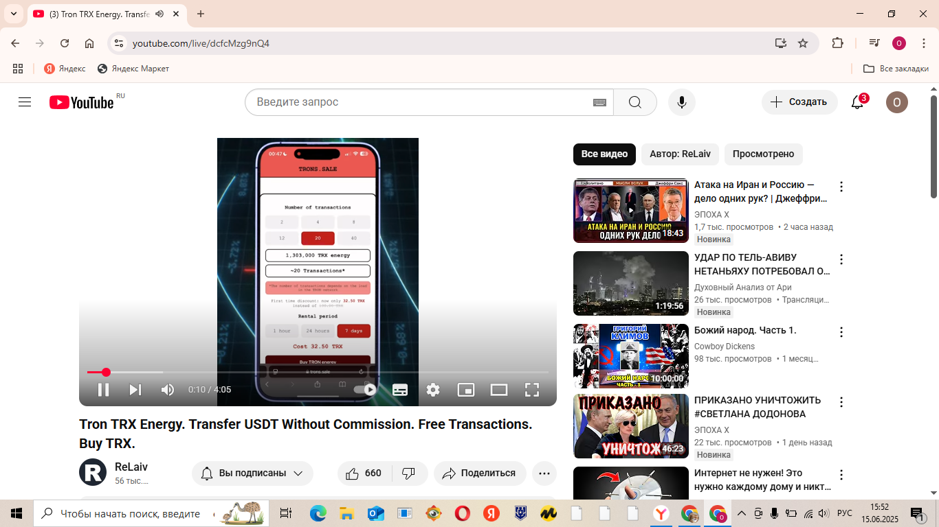Viewport: 939px width, 527px height.
Task: Show hidden system tray icons
Action: pos(742,513)
